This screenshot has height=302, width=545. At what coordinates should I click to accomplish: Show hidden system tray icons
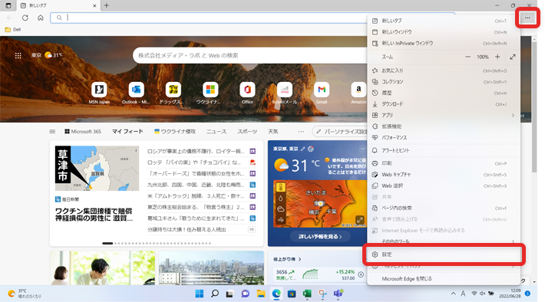point(453,294)
